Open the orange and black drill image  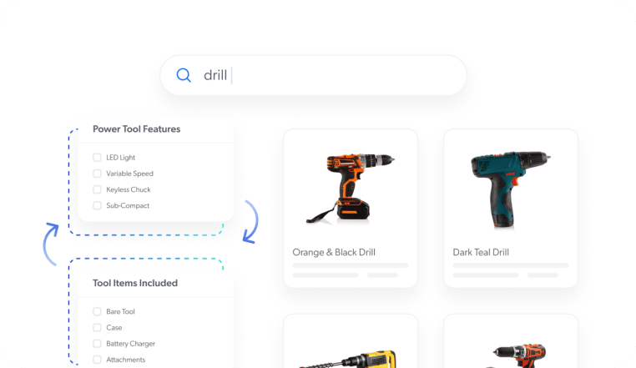tap(350, 187)
